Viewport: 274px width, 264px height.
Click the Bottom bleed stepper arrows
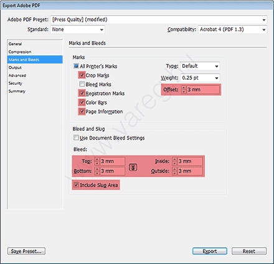point(97,171)
